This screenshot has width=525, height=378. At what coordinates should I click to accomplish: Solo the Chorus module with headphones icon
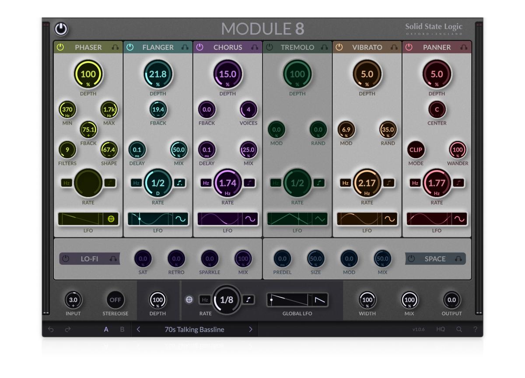click(x=255, y=47)
